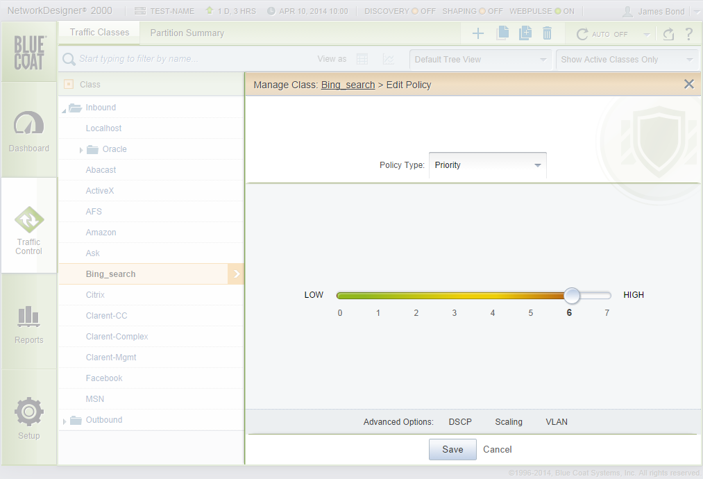This screenshot has width=703, height=479.
Task: Open the Default Tree View dropdown
Action: tap(481, 60)
